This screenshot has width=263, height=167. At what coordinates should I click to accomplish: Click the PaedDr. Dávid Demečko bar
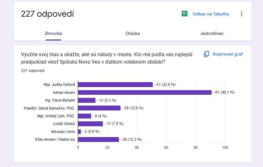coord(99,108)
